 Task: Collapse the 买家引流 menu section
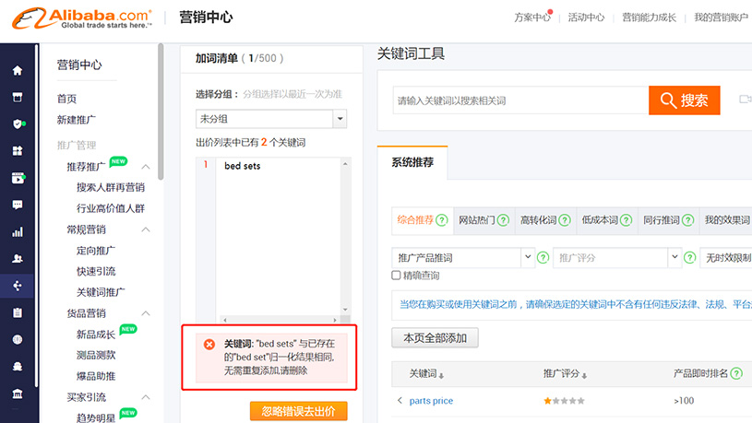tap(146, 397)
